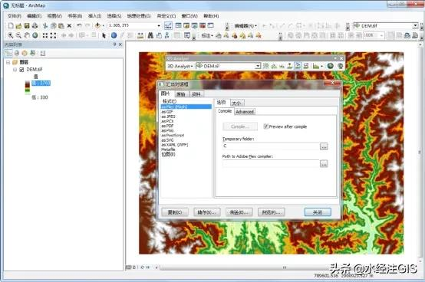The image size is (425, 282).
Task: Open the 3D Analyst menu dropdown
Action: 180,66
